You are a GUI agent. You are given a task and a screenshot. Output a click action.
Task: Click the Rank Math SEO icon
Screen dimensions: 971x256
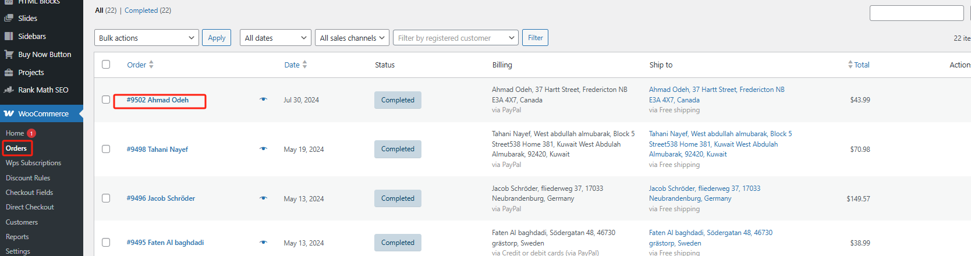9,90
